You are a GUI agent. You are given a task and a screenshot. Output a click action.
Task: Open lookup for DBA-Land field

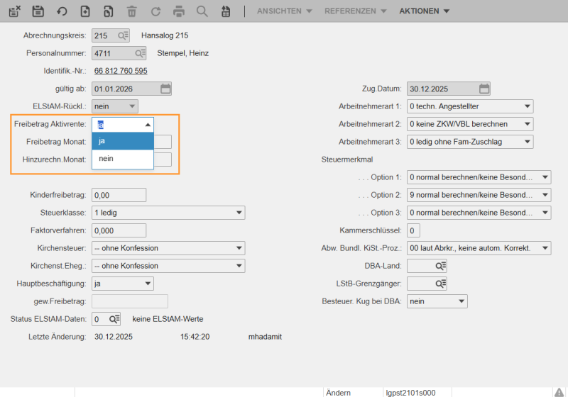(x=441, y=266)
